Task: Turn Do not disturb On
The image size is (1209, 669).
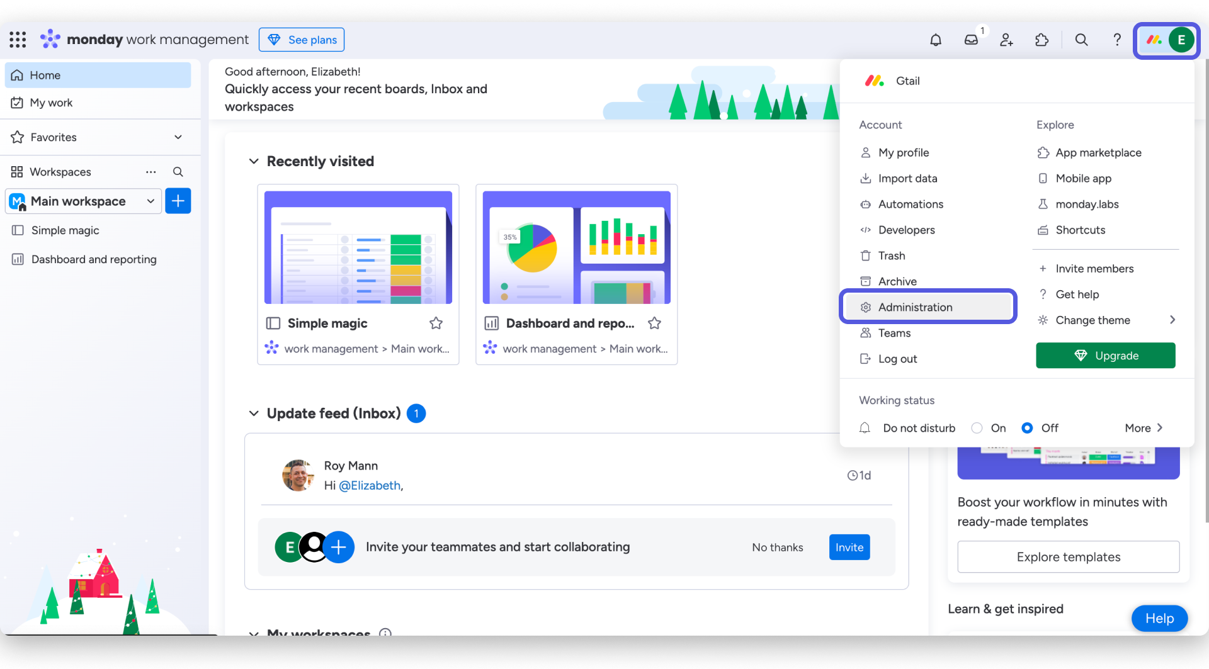Action: pyautogui.click(x=977, y=428)
